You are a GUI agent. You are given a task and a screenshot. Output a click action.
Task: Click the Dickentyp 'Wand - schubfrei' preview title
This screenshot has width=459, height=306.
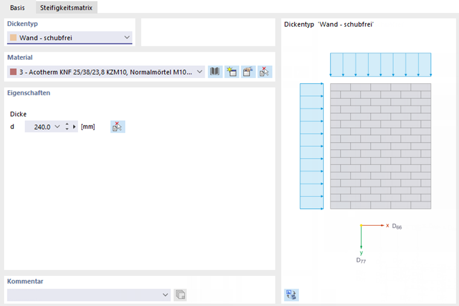click(329, 24)
